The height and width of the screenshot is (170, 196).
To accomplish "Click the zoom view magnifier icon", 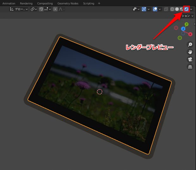I will 190,45.
